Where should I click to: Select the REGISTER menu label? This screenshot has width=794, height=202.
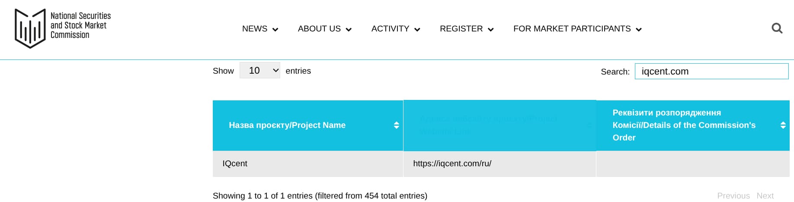coord(461,29)
